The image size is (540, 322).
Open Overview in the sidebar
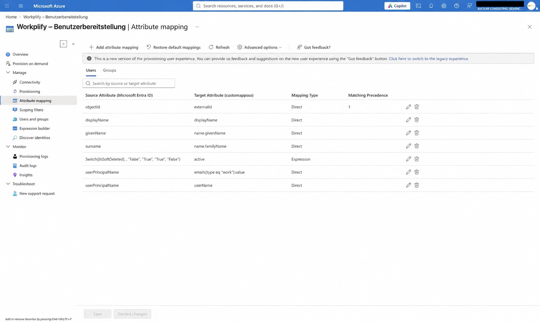20,54
